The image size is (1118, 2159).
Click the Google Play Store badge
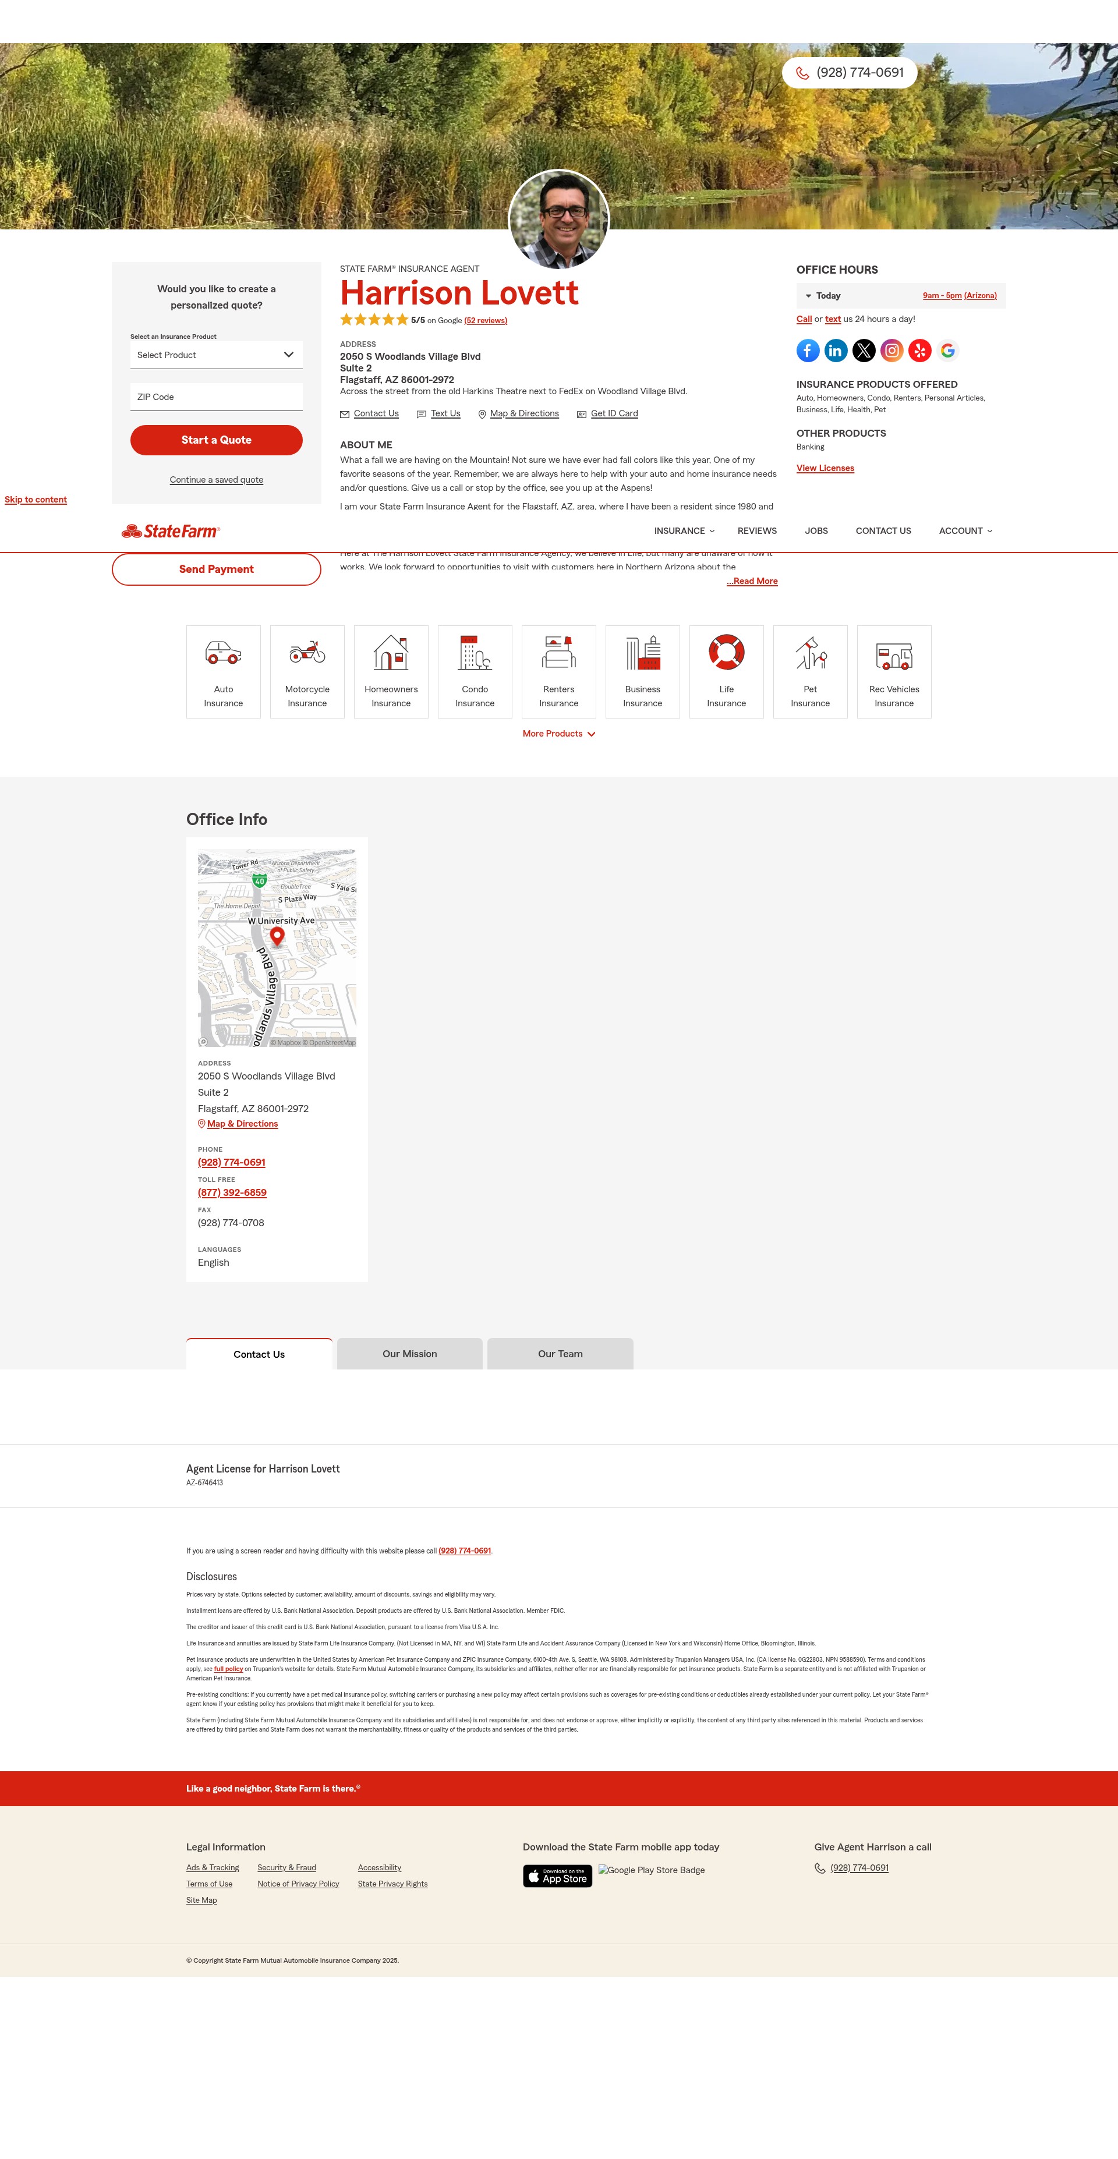(x=651, y=1870)
